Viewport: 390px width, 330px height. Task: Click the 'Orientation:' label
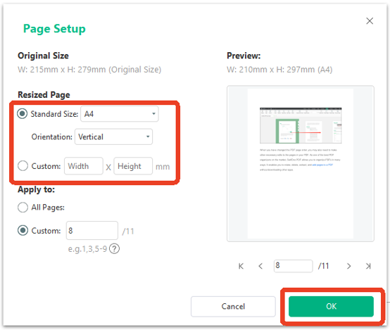click(51, 137)
